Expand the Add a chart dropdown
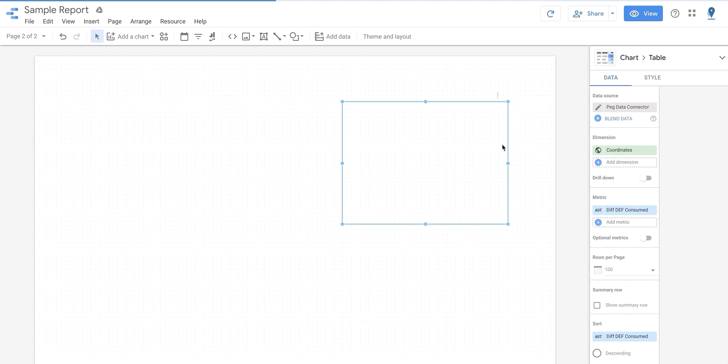Image resolution: width=728 pixels, height=364 pixels. click(153, 36)
